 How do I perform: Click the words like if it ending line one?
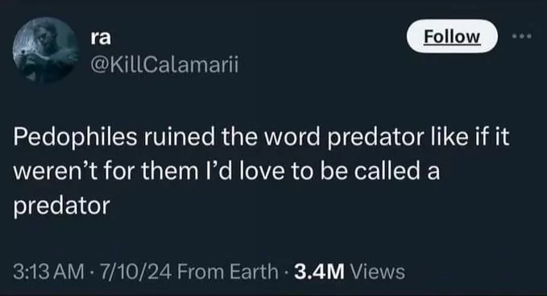(x=470, y=136)
